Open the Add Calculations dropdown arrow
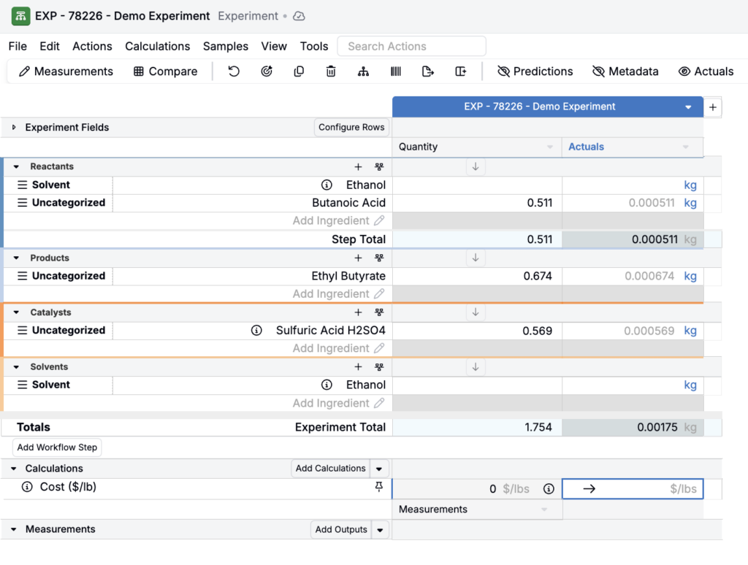 click(x=379, y=469)
